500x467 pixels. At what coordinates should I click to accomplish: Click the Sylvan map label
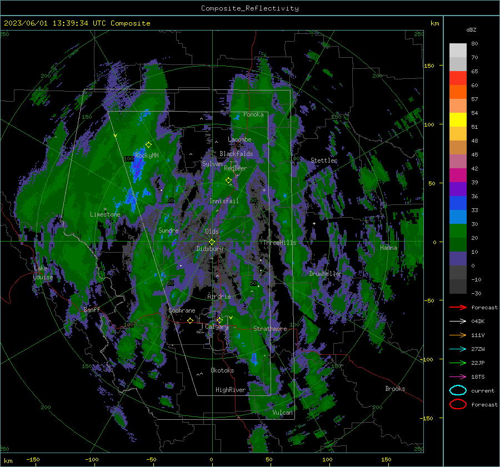point(212,164)
